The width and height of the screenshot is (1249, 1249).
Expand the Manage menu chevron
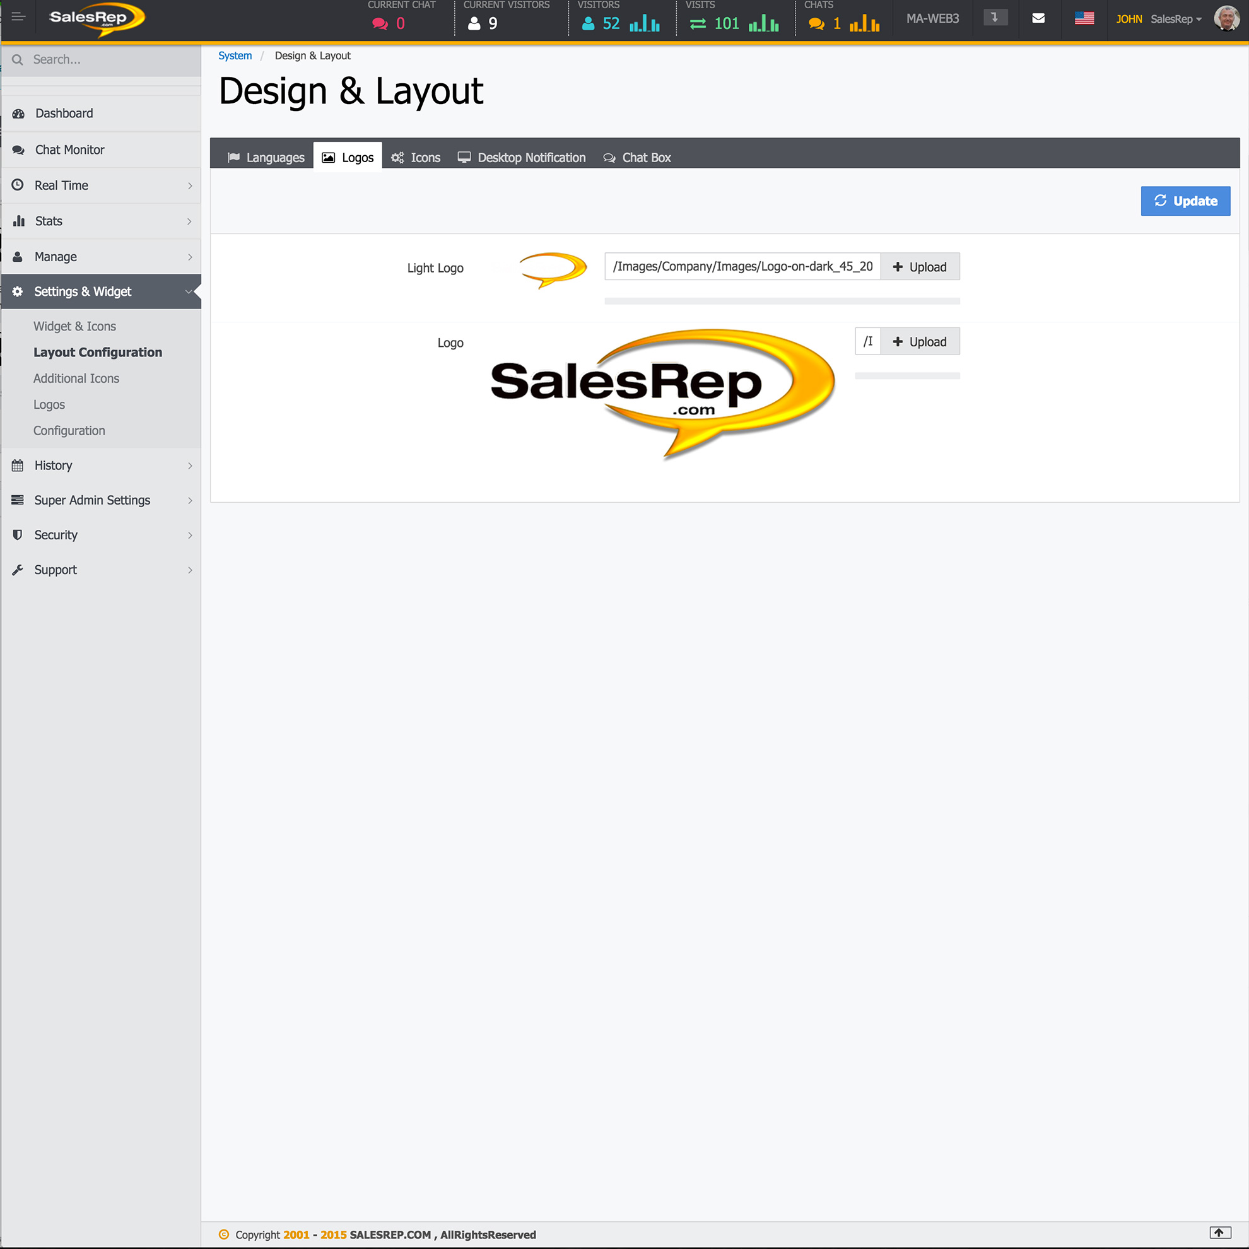point(189,257)
